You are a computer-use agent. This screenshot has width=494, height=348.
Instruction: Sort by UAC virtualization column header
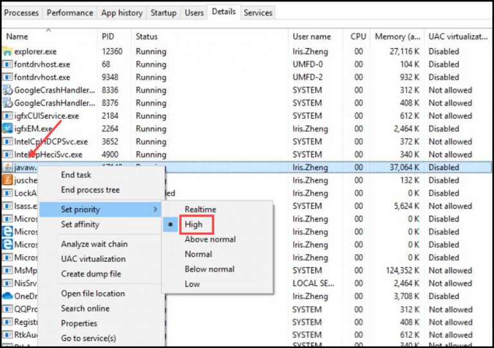[458, 37]
